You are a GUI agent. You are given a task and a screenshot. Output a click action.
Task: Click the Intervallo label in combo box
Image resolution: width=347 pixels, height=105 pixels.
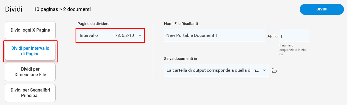pyautogui.click(x=89, y=35)
